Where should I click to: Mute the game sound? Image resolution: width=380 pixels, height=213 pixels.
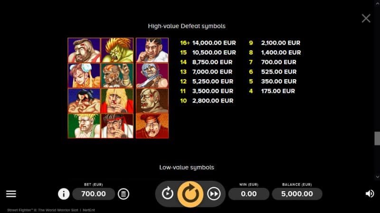[370, 194]
